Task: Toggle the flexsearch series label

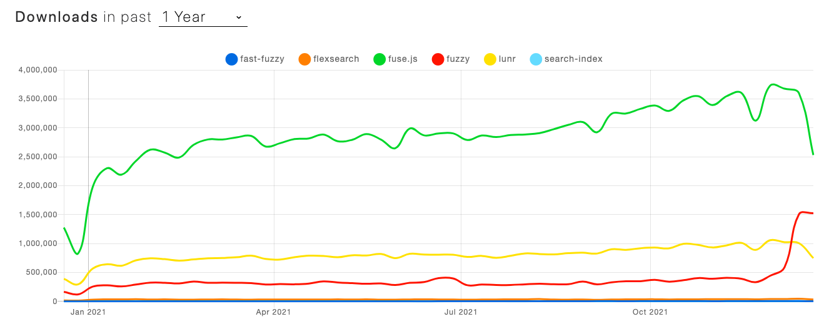Action: pos(337,59)
